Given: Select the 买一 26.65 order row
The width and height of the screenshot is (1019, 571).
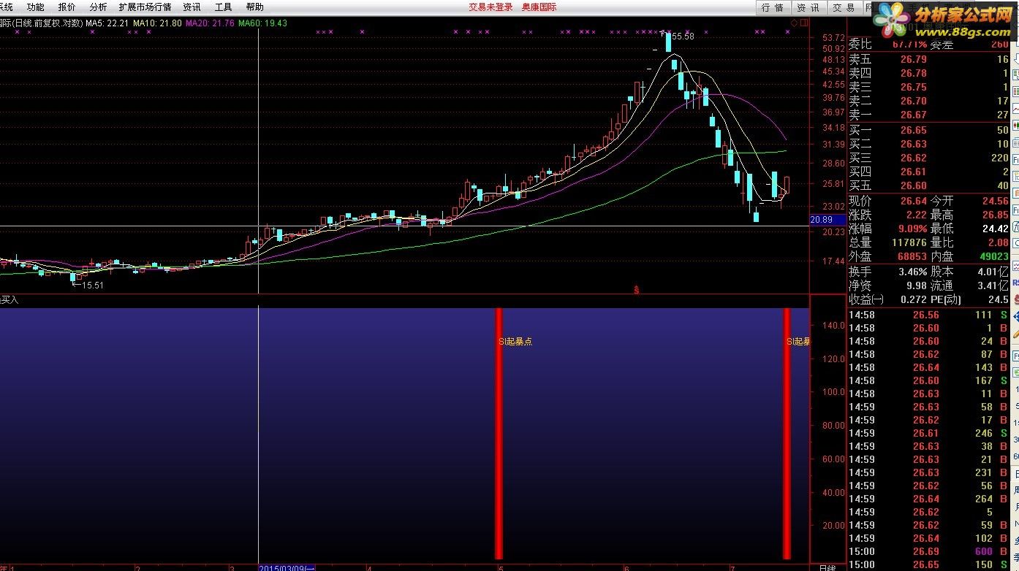Looking at the screenshot, I should pyautogui.click(x=929, y=130).
